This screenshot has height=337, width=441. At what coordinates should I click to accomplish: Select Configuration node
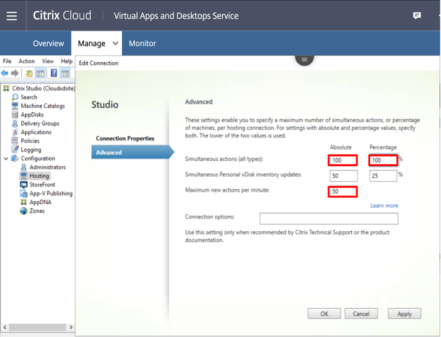38,159
